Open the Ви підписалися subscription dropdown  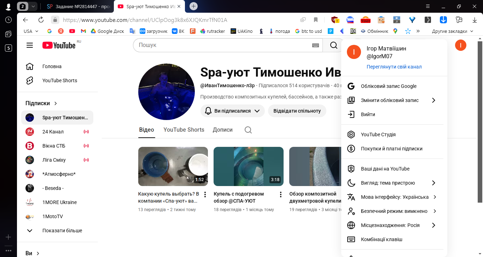click(233, 111)
